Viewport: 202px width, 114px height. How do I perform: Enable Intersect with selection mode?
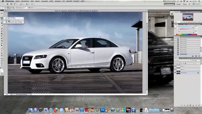coord(13,8)
